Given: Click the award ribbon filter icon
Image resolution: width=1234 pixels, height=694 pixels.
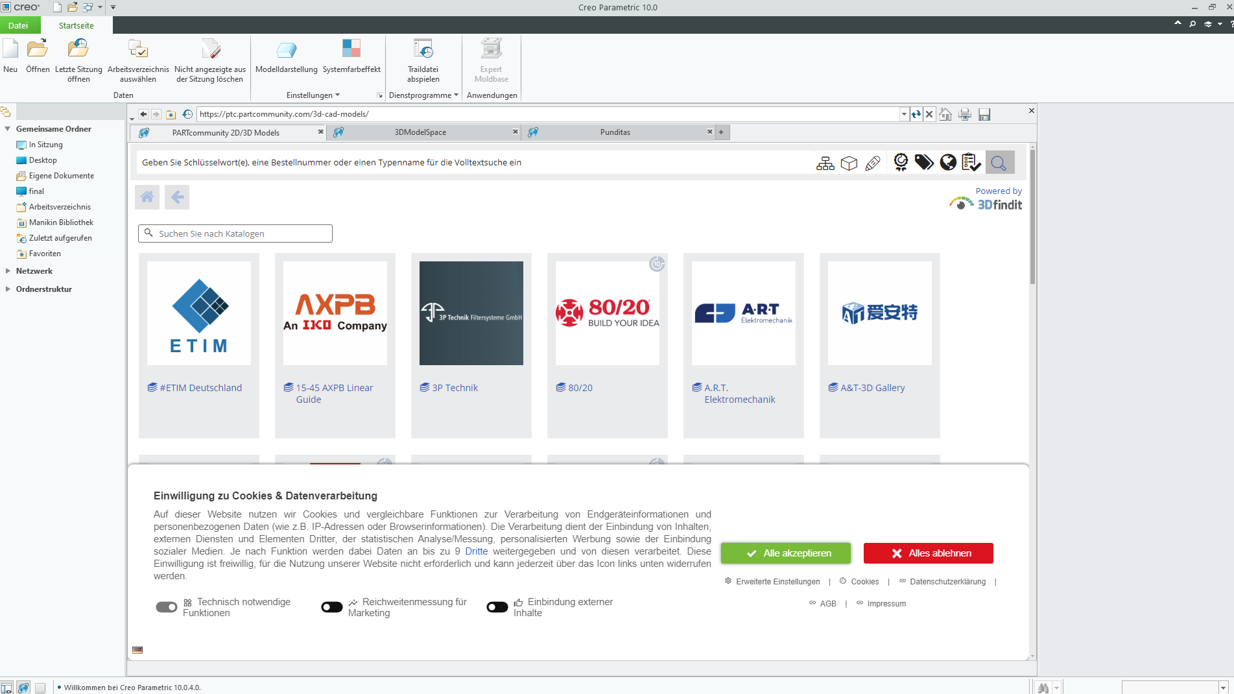Looking at the screenshot, I should pos(901,162).
